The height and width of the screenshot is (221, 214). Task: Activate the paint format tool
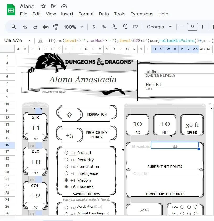tap(56, 27)
